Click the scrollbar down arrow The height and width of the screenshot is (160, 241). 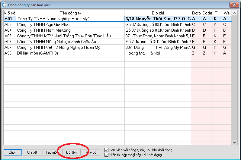234,142
